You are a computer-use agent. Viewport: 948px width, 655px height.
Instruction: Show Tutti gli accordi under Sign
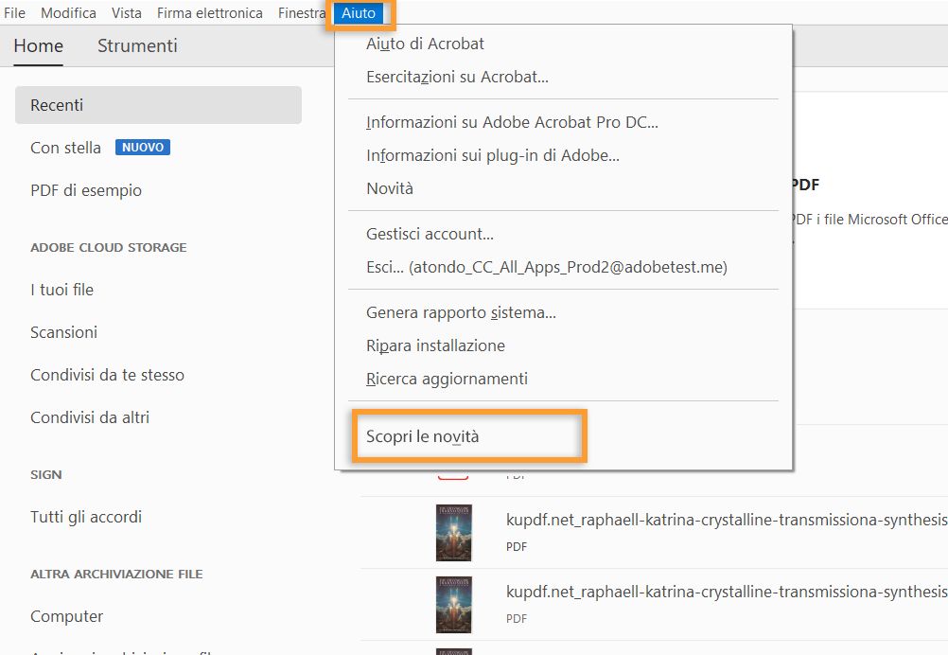(x=86, y=517)
